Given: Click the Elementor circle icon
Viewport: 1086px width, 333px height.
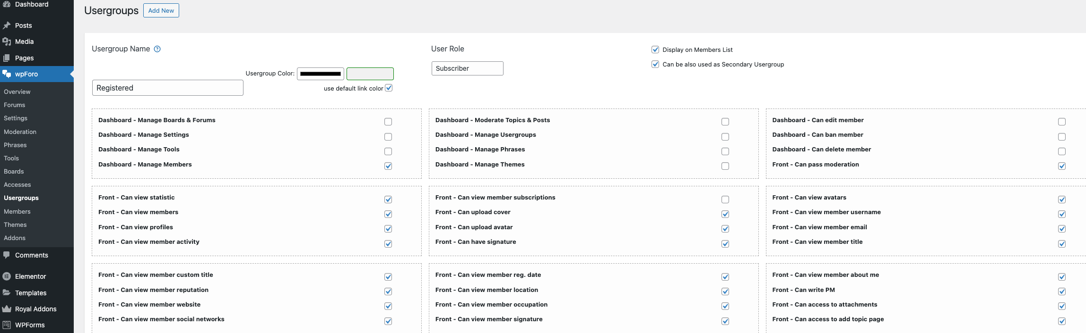Looking at the screenshot, I should coord(7,276).
